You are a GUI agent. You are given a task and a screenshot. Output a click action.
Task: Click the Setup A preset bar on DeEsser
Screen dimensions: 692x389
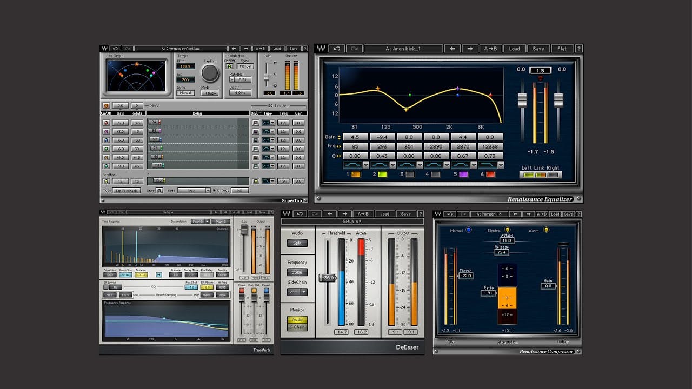click(x=351, y=222)
